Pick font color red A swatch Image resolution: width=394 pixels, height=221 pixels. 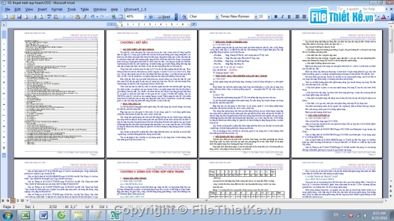pos(384,17)
